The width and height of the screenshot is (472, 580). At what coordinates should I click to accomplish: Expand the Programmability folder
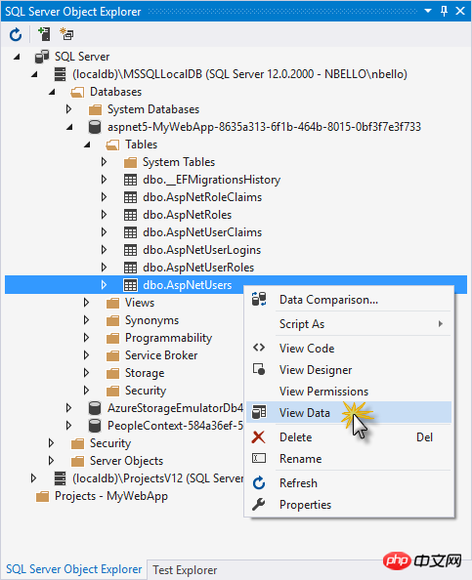click(x=87, y=338)
